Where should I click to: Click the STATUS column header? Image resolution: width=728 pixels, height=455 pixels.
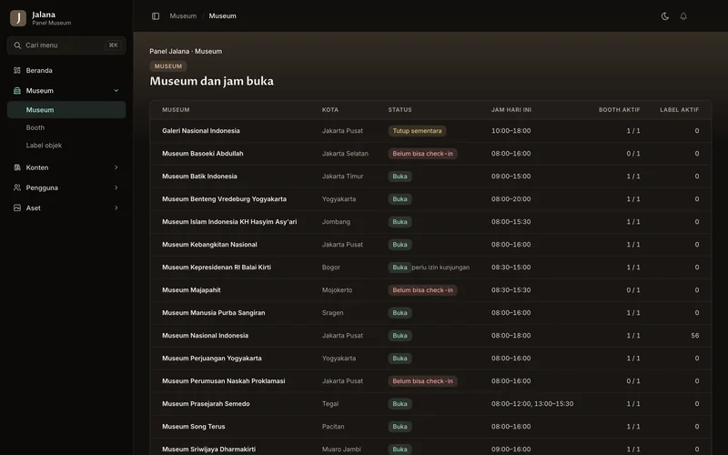[x=399, y=110]
